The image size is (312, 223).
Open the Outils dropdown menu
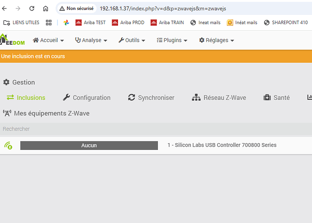click(132, 40)
